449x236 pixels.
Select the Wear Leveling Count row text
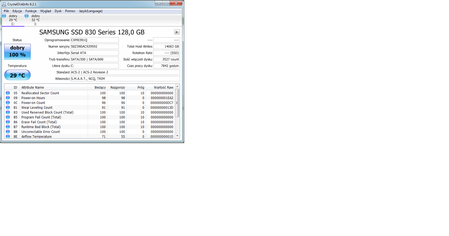[x=37, y=108]
